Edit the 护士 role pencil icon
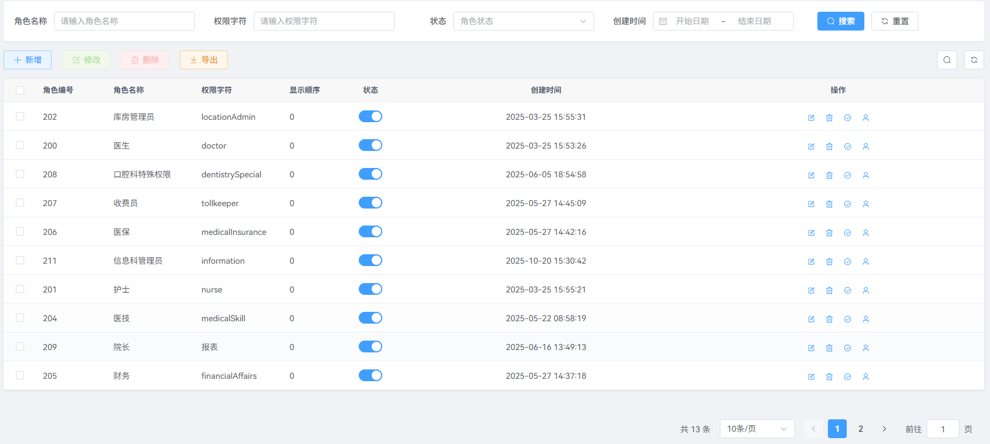The image size is (990, 444). click(x=811, y=290)
